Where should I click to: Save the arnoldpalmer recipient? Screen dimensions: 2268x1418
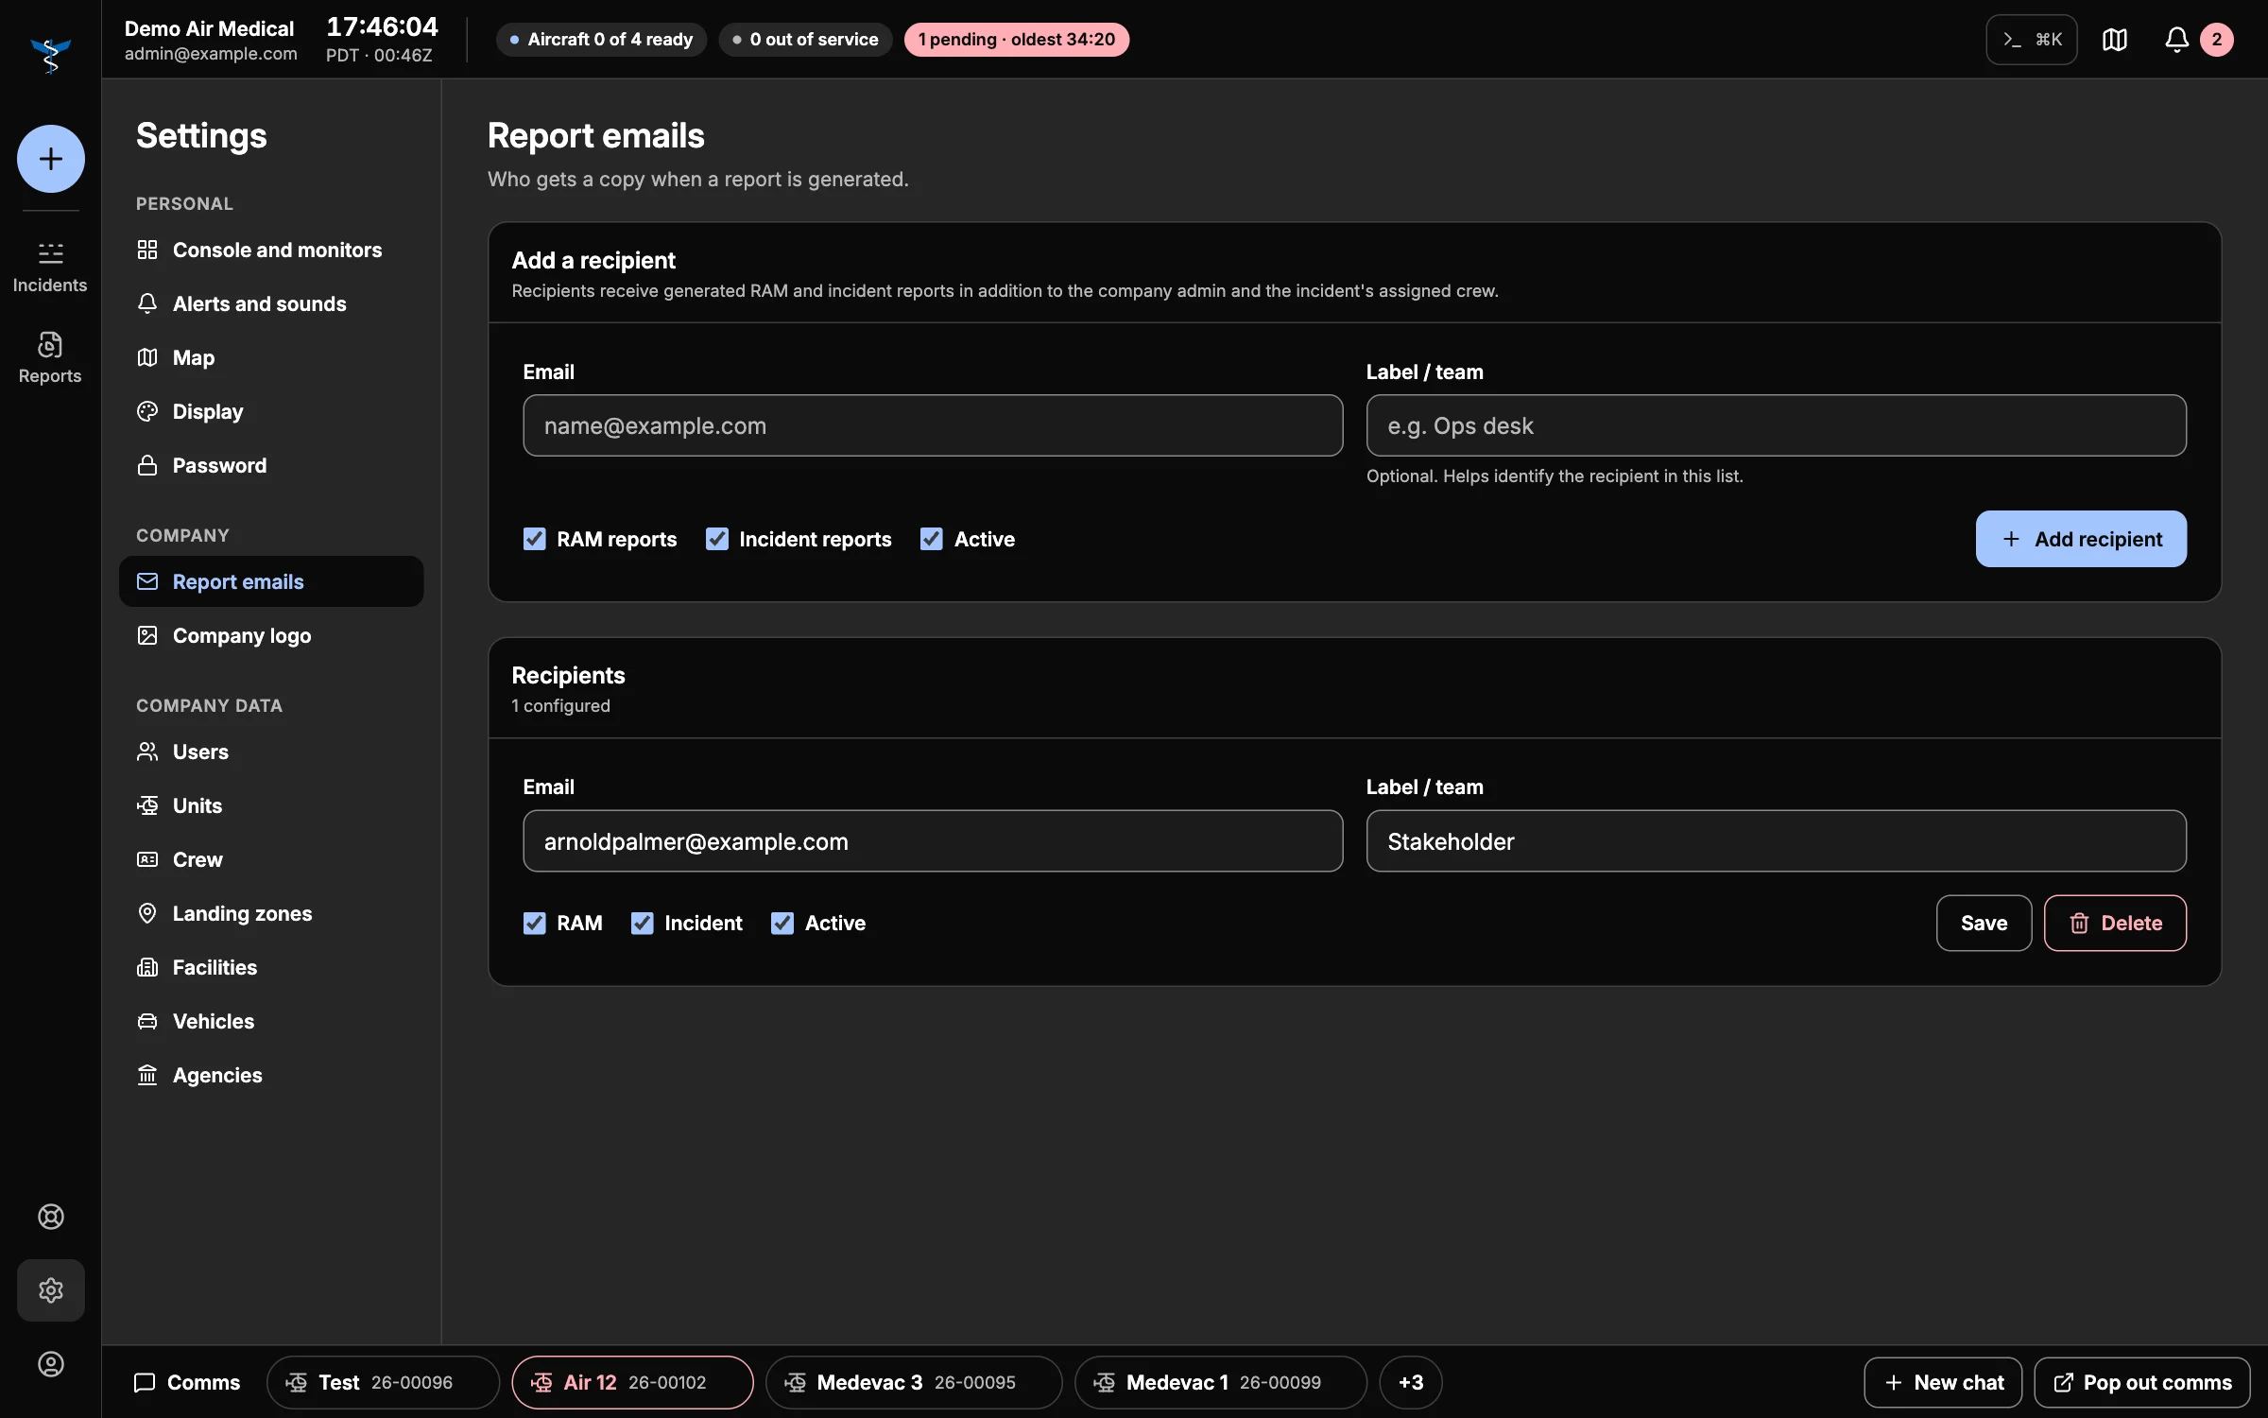point(1984,923)
